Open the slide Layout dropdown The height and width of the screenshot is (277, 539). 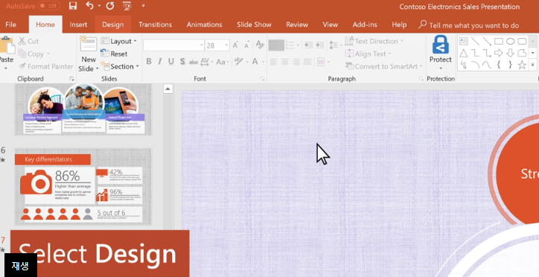[x=118, y=41]
